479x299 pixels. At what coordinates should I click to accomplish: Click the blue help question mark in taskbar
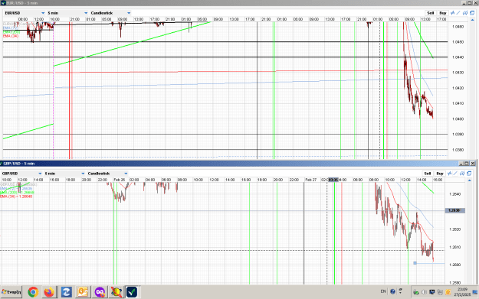coord(392,291)
